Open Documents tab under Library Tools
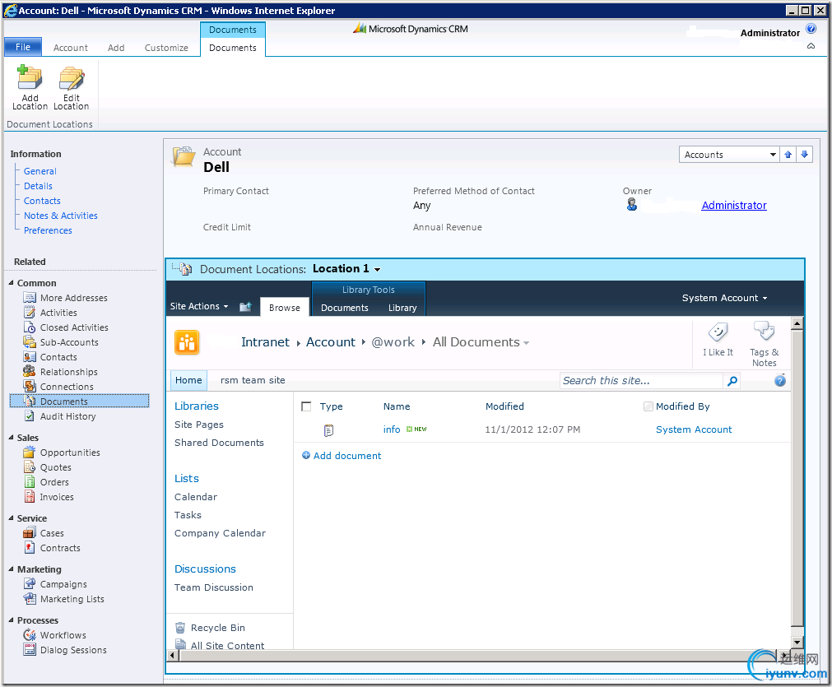 [344, 309]
